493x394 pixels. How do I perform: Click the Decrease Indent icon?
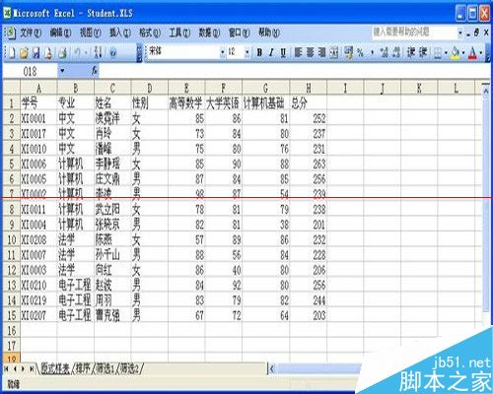(x=411, y=52)
